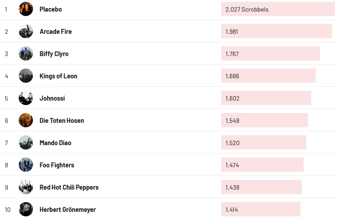Click the 1.474 Foo Fighters scrobble bar
Image resolution: width=337 pixels, height=219 pixels.
(x=262, y=165)
